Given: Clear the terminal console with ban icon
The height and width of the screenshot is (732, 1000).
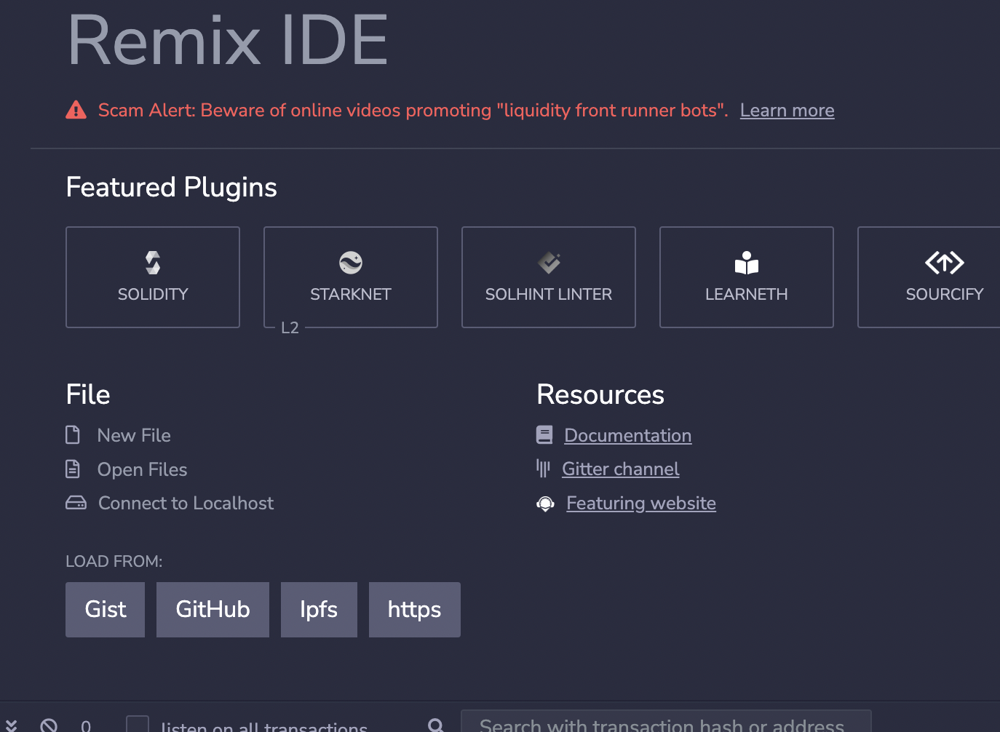Looking at the screenshot, I should 49,725.
